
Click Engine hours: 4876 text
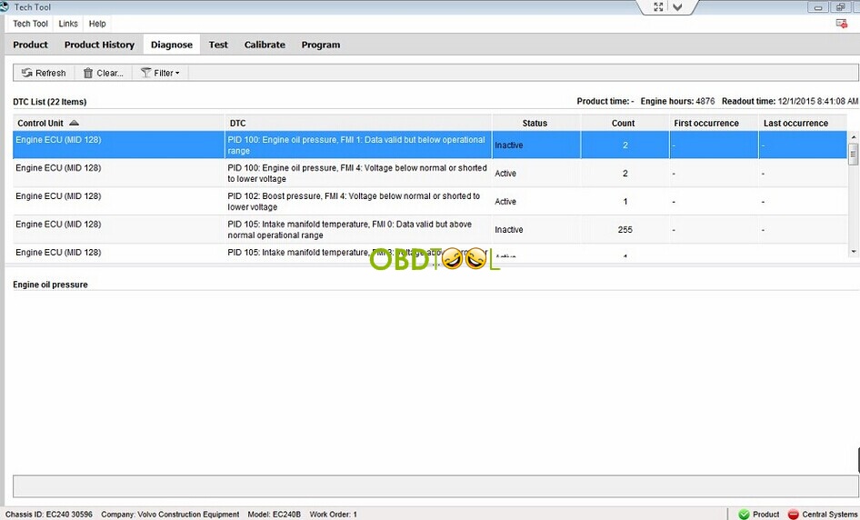[x=677, y=101]
